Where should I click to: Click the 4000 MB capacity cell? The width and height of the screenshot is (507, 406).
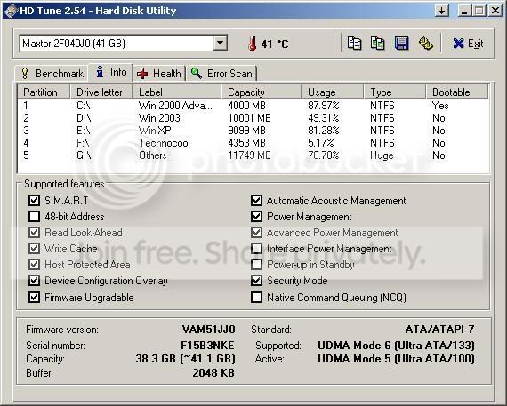pos(246,106)
